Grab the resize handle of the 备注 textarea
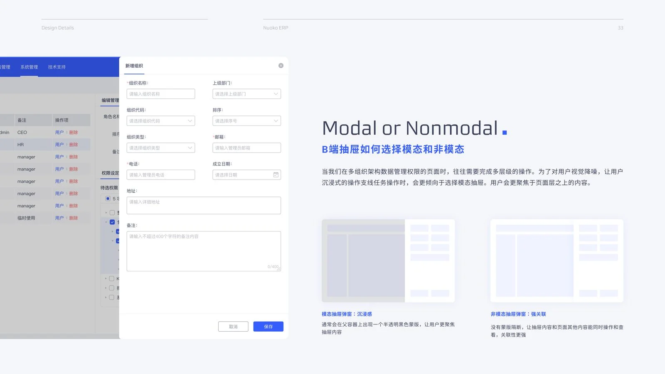Viewport: 665px width, 374px height. point(279,269)
